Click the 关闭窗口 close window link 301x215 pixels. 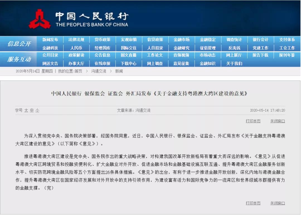pos(278,121)
